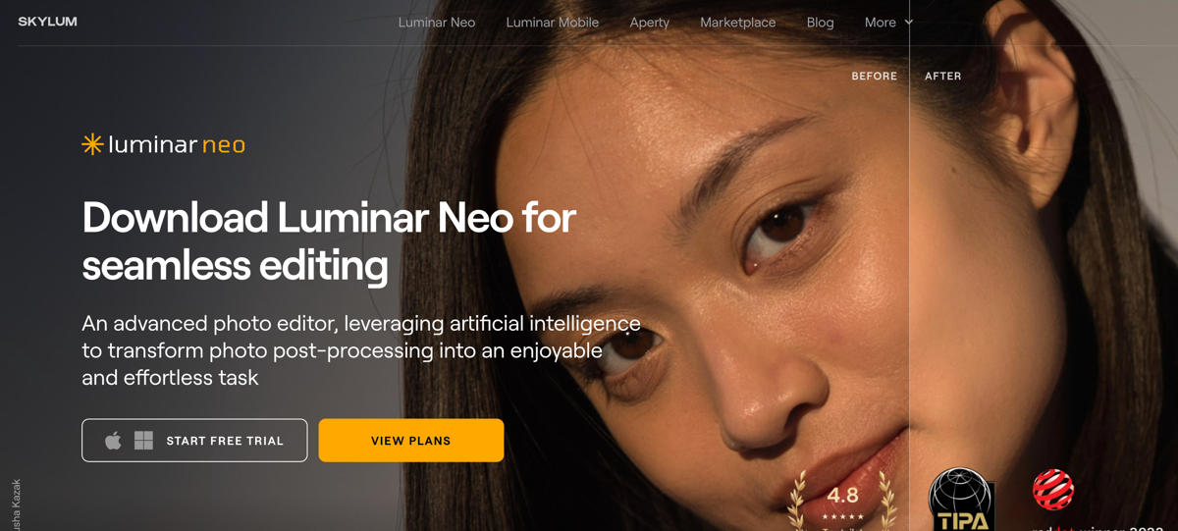
Task: Click the red dot award icon
Action: click(1053, 490)
